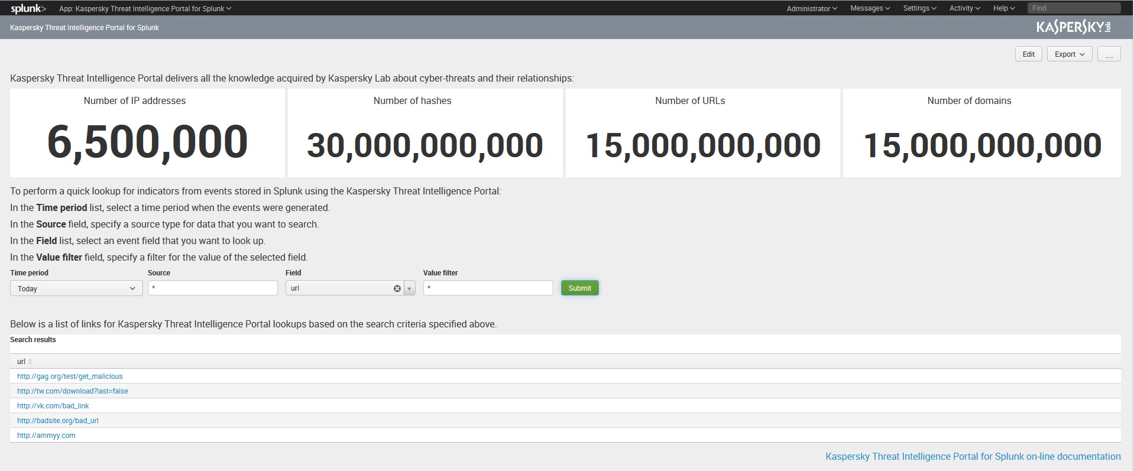Open the Export dropdown
Screen dimensions: 1134x471
[1069, 54]
